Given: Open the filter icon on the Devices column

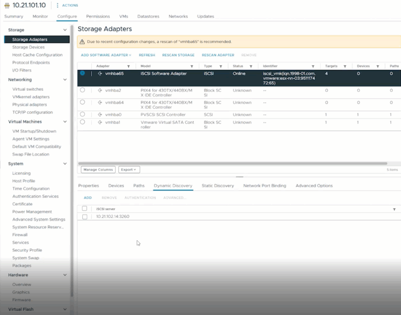Looking at the screenshot, I should click(x=378, y=66).
